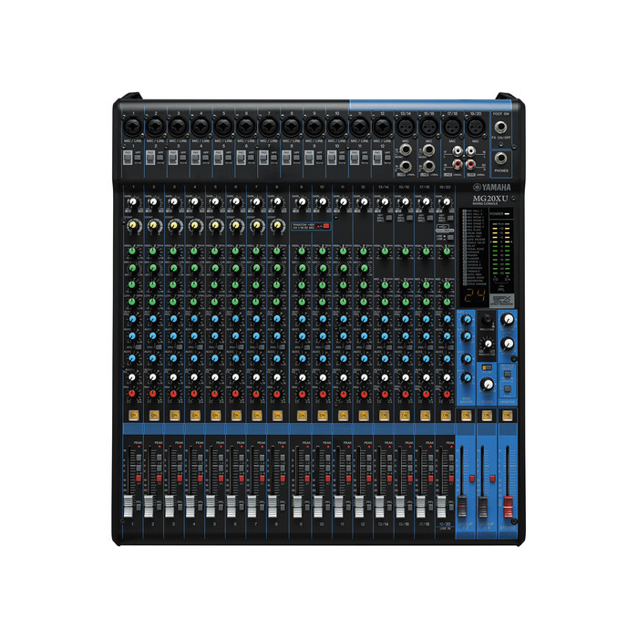This screenshot has height=638, width=638.
Task: Click the green HIGH EQ knob on channel 13/14
Action: pyautogui.click(x=385, y=252)
